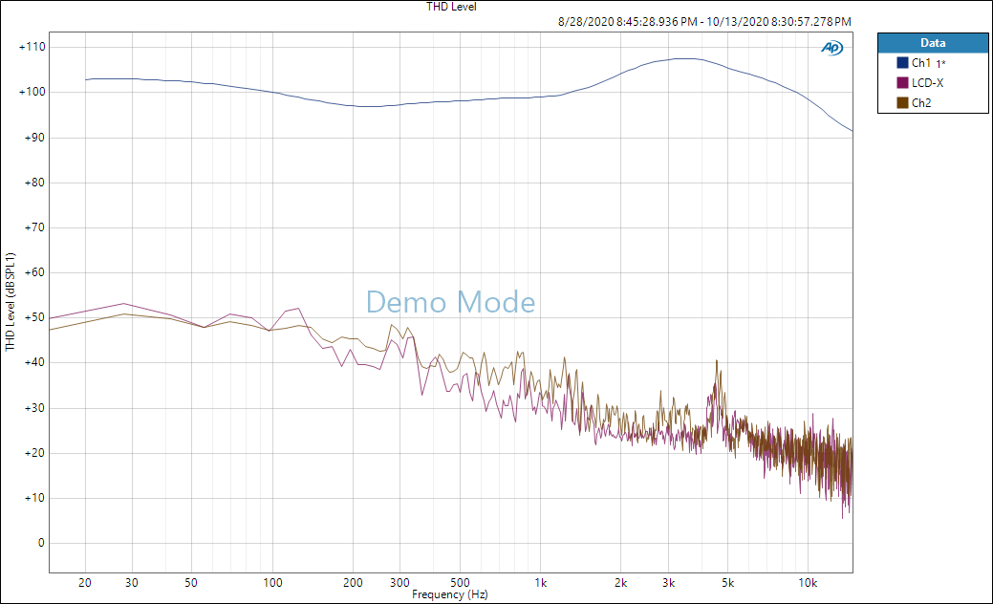Click the 30 Hz frequency axis tick
This screenshot has height=604, width=993.
pyautogui.click(x=132, y=582)
